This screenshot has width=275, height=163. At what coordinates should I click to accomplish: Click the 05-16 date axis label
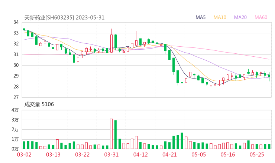pos(228,154)
